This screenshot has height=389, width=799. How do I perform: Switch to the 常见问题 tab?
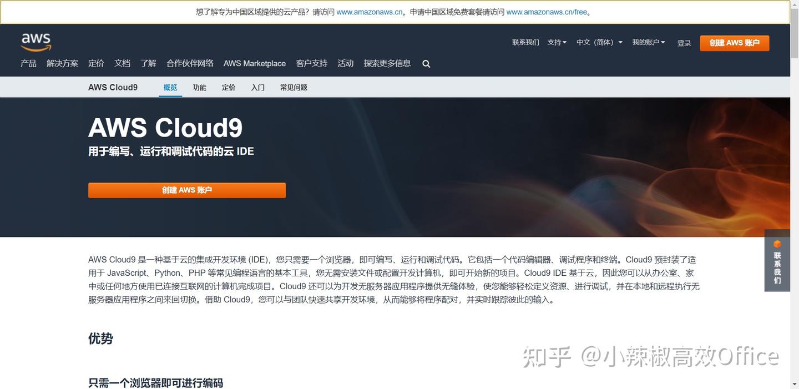294,87
